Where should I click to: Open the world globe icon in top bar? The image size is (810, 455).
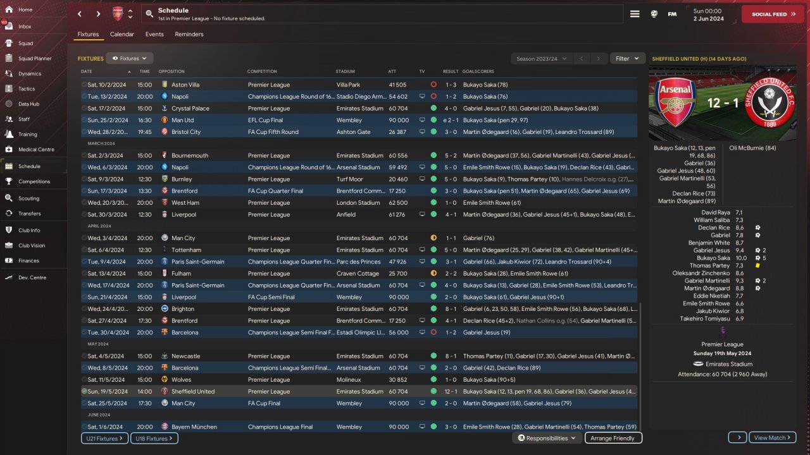(x=654, y=14)
